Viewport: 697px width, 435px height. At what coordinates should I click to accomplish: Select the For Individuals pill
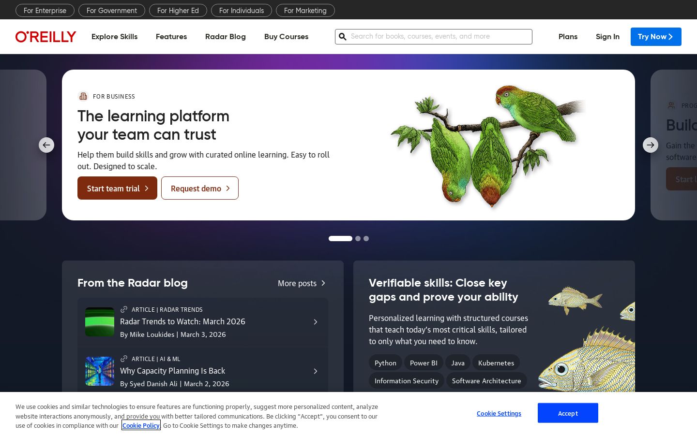pyautogui.click(x=242, y=10)
